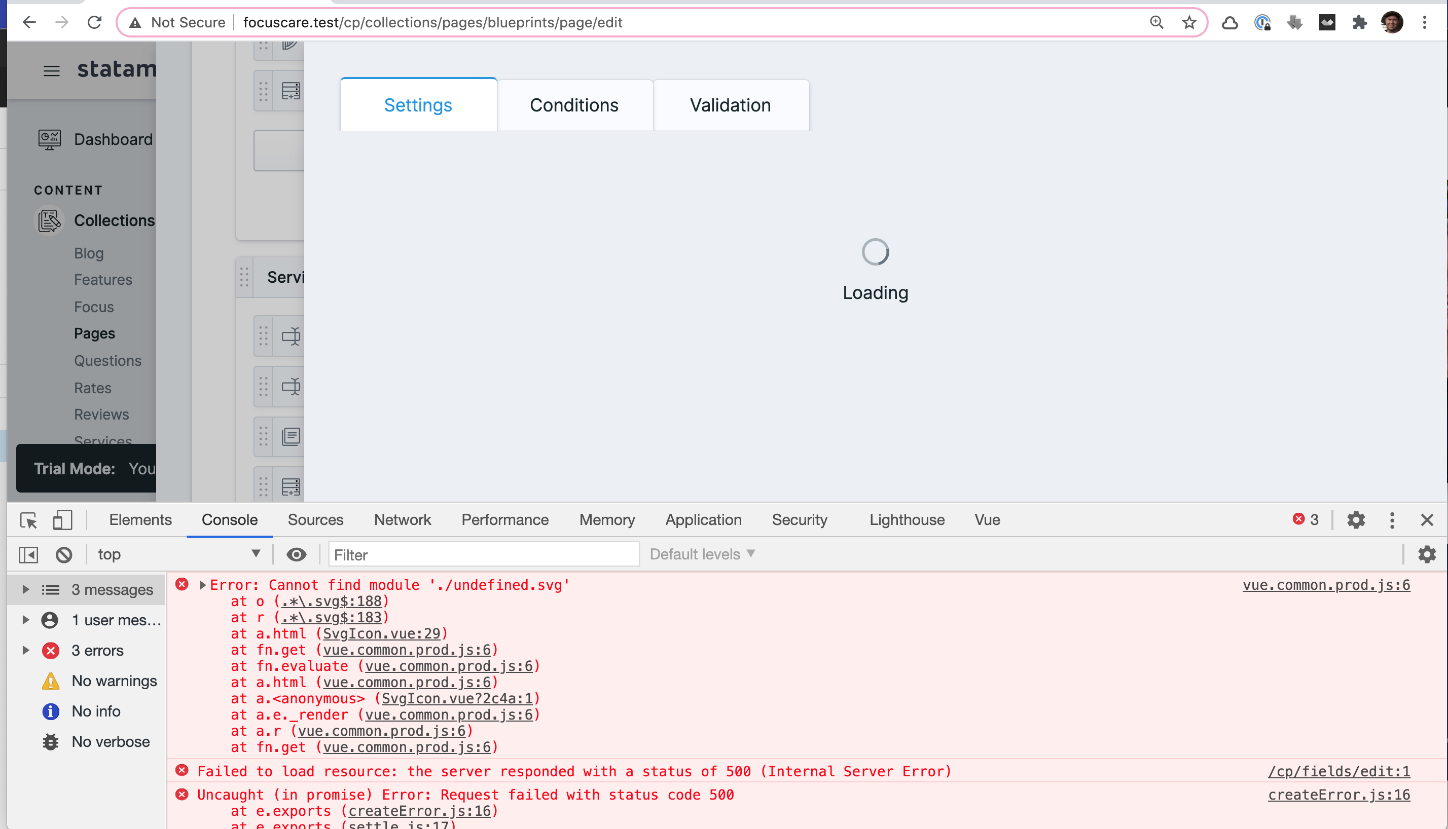Open the top JavaScript context dropdown

(178, 554)
